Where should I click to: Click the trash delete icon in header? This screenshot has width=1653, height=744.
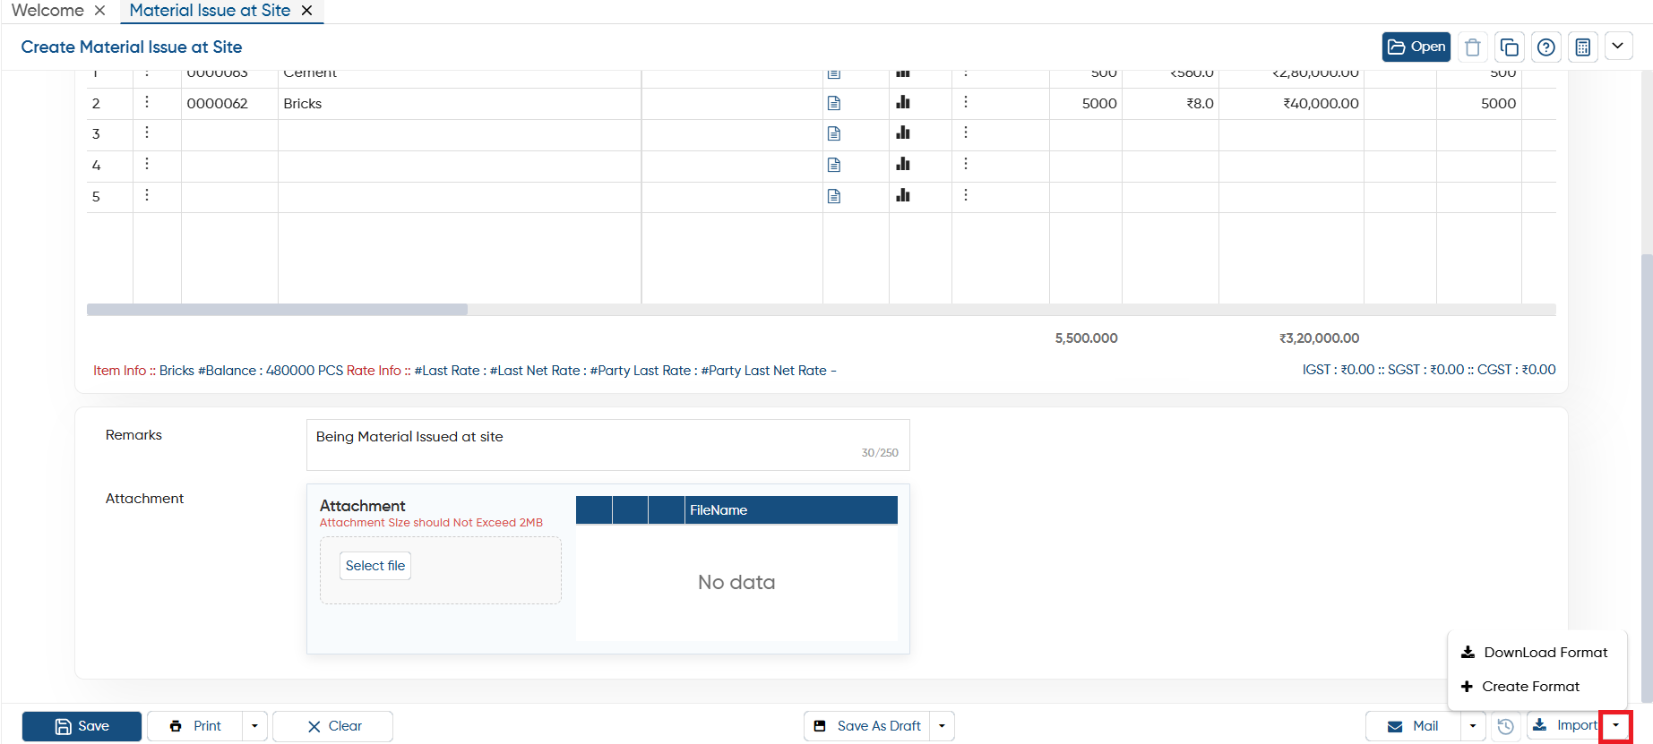1472,47
